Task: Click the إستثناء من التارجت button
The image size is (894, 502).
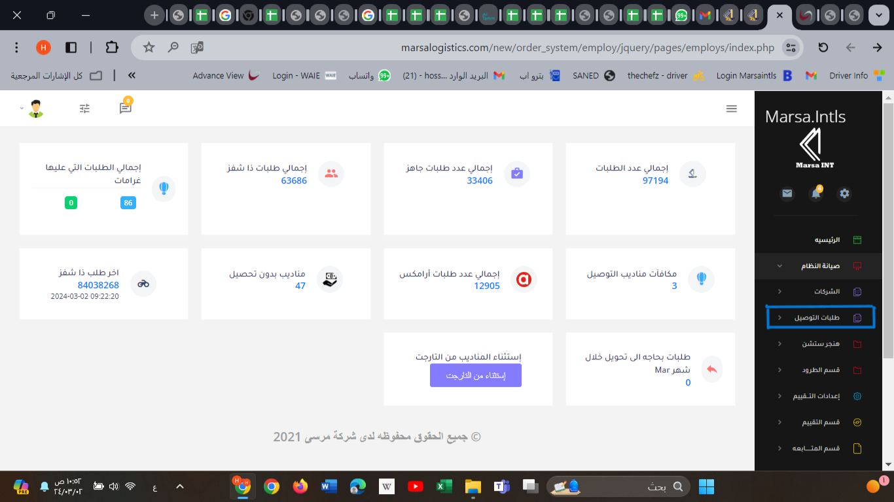Action: 476,376
